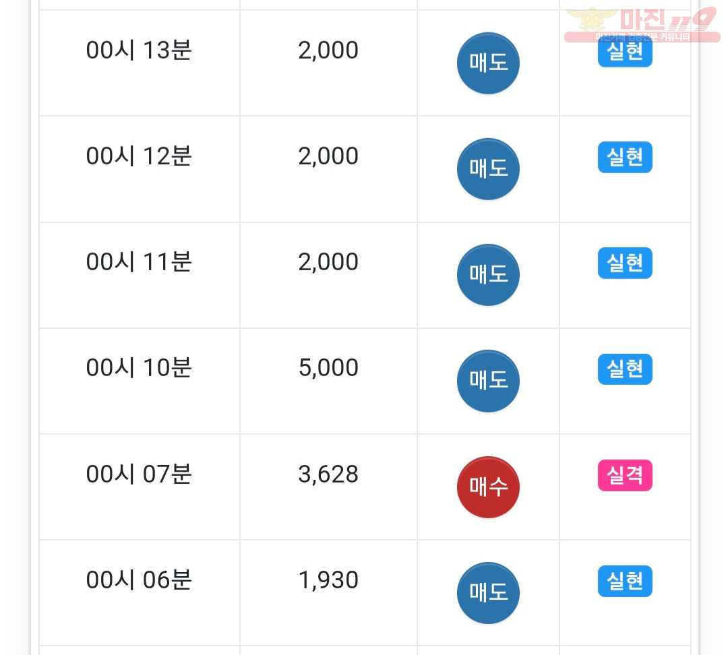Click the 3,628 amount cell
Image resolution: width=728 pixels, height=655 pixels.
[x=328, y=487]
